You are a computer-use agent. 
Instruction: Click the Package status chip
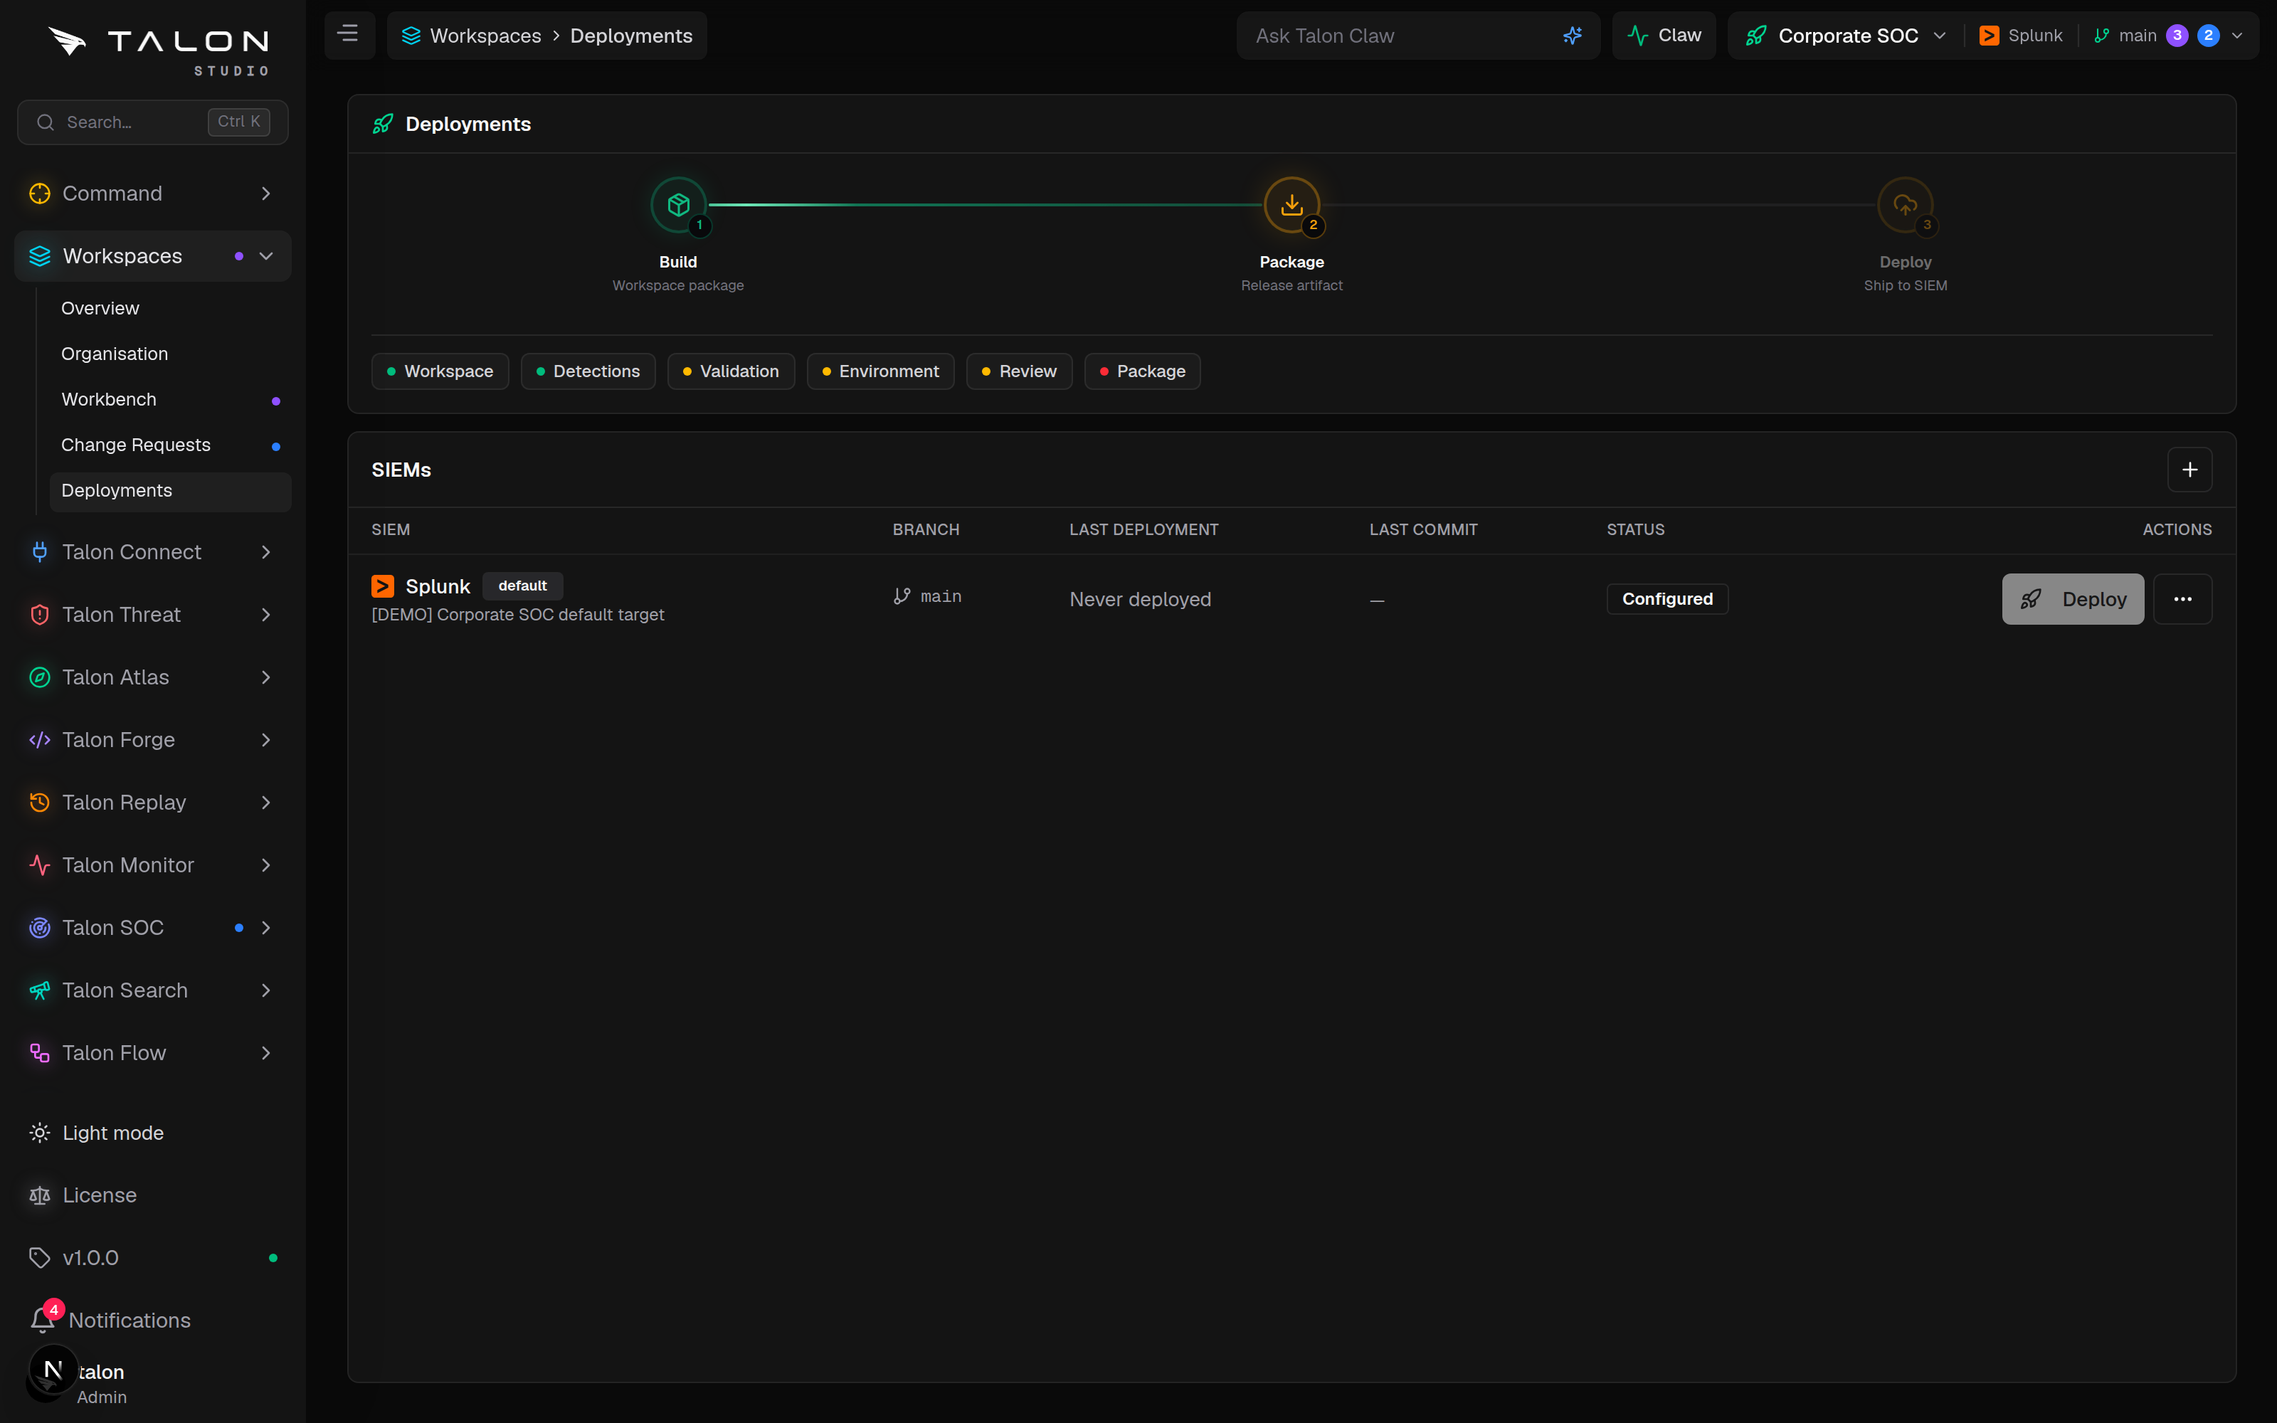(x=1141, y=371)
